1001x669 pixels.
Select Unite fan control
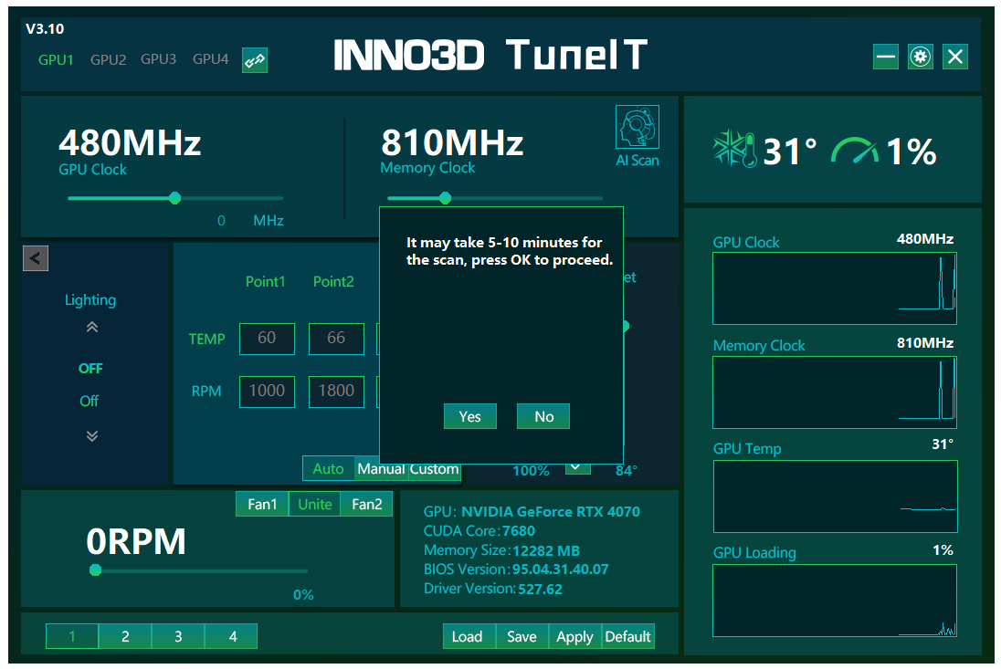(315, 504)
